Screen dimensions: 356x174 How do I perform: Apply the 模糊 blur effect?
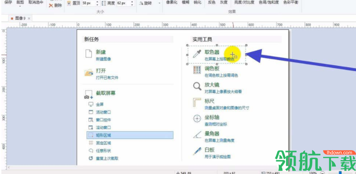point(186,2)
